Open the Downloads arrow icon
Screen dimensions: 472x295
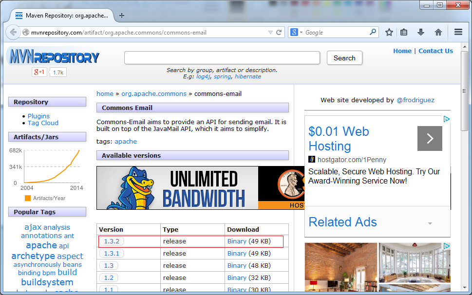pyautogui.click(x=421, y=32)
